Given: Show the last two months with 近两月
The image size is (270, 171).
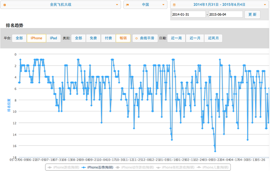Looking at the screenshot, I should 213,38.
